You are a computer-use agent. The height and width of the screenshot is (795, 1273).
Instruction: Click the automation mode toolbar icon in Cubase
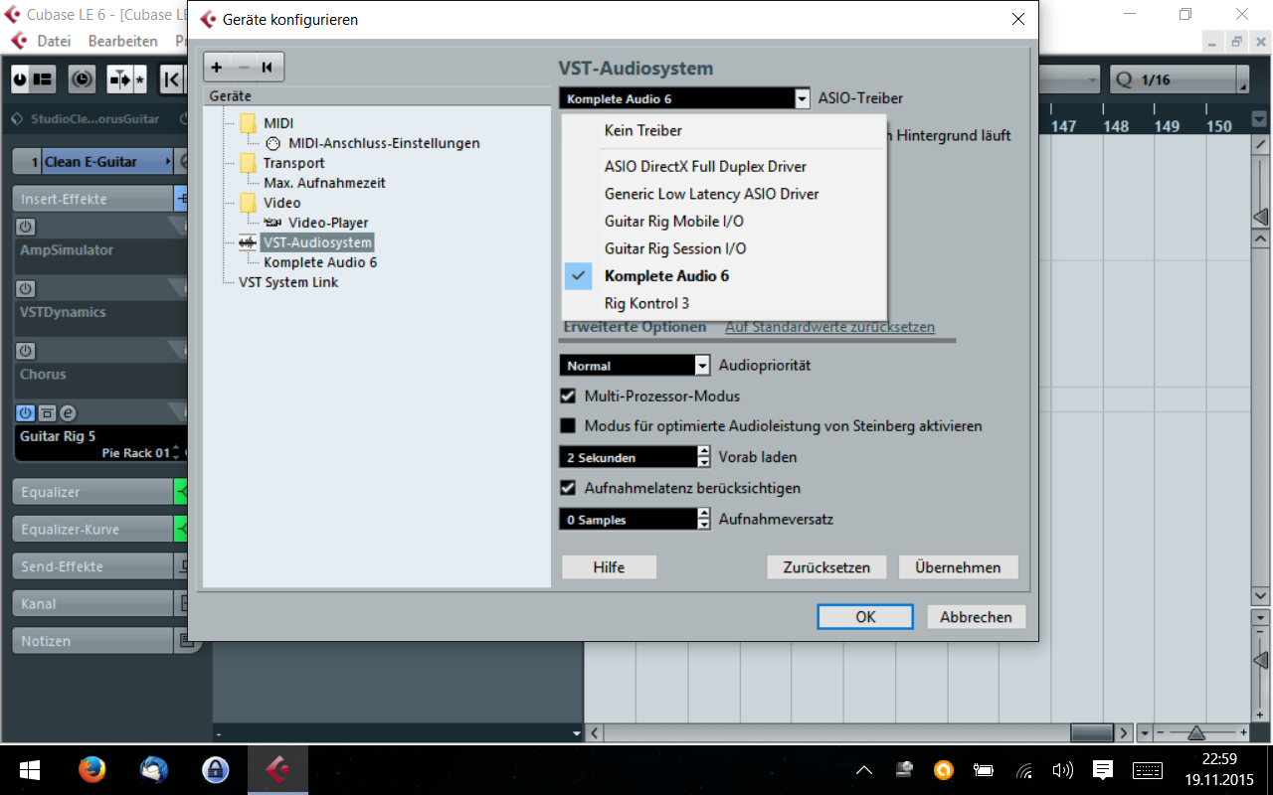(82, 79)
